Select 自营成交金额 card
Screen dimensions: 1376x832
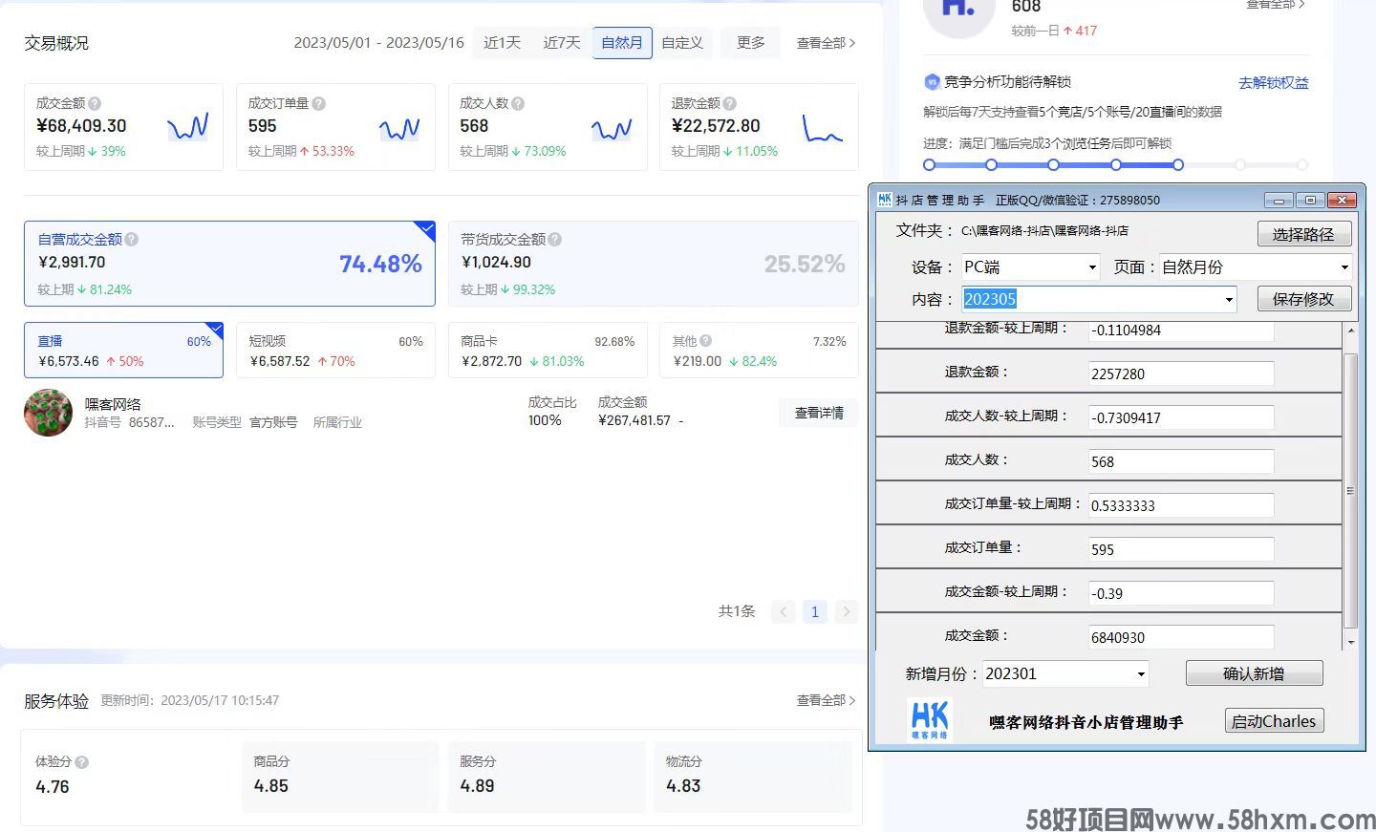tap(229, 264)
